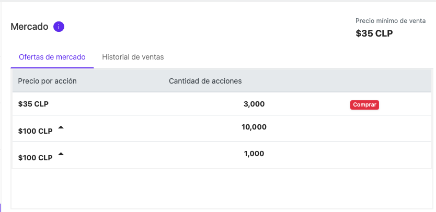436x212 pixels.
Task: Open the Mercado info icon
Action: pyautogui.click(x=59, y=27)
